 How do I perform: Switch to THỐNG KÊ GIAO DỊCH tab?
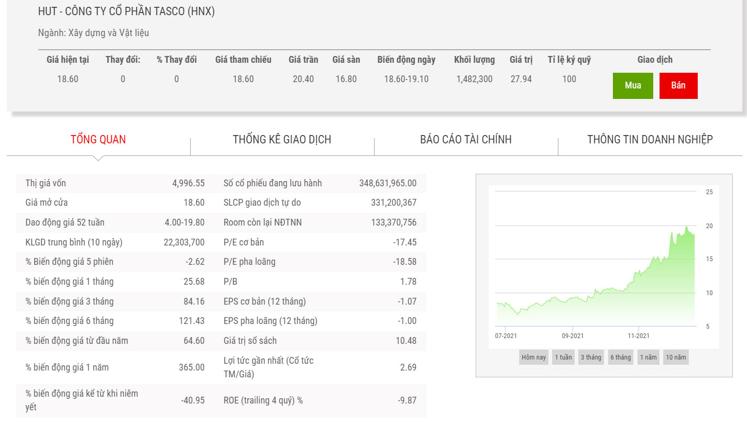tap(282, 139)
